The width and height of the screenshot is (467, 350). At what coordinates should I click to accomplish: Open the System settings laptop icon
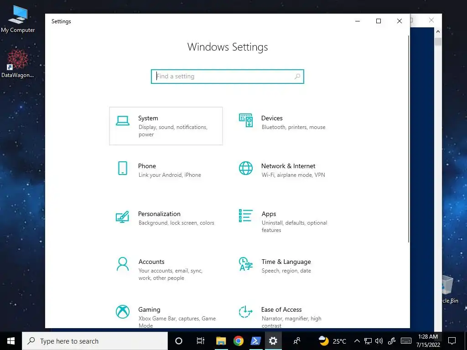(122, 121)
